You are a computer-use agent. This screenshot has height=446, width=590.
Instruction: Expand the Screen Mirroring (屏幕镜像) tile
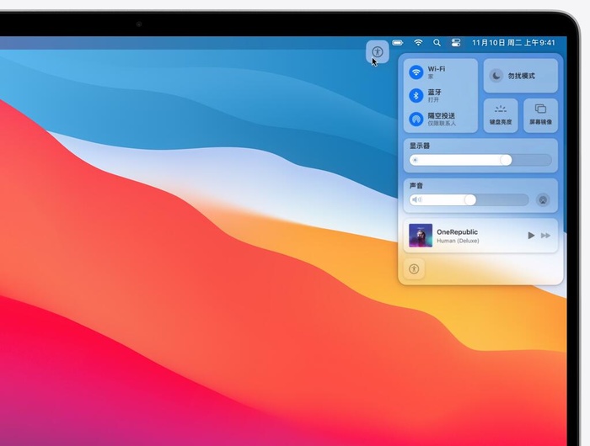point(541,115)
